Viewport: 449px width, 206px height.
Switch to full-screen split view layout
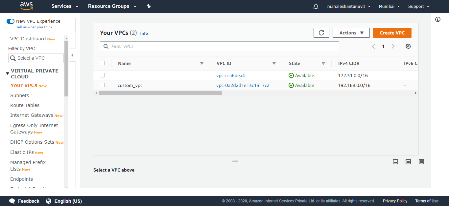(x=421, y=162)
